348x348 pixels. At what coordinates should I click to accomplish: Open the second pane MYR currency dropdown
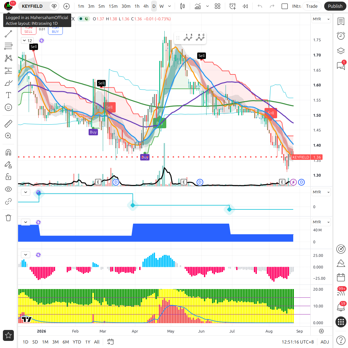tap(321, 192)
